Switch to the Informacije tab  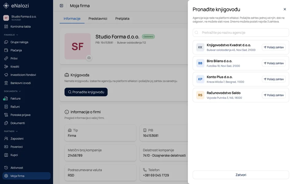72,19
